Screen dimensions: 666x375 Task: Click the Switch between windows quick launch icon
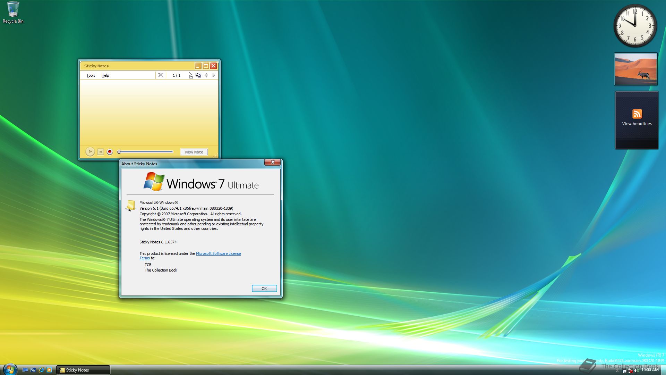33,370
